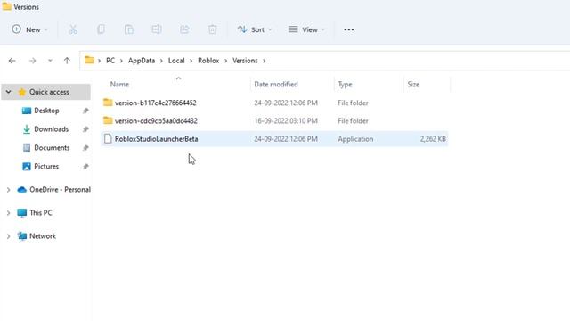The image size is (570, 321).
Task: Click file icon of RobloxStudioLauncherBeta
Action: (108, 139)
